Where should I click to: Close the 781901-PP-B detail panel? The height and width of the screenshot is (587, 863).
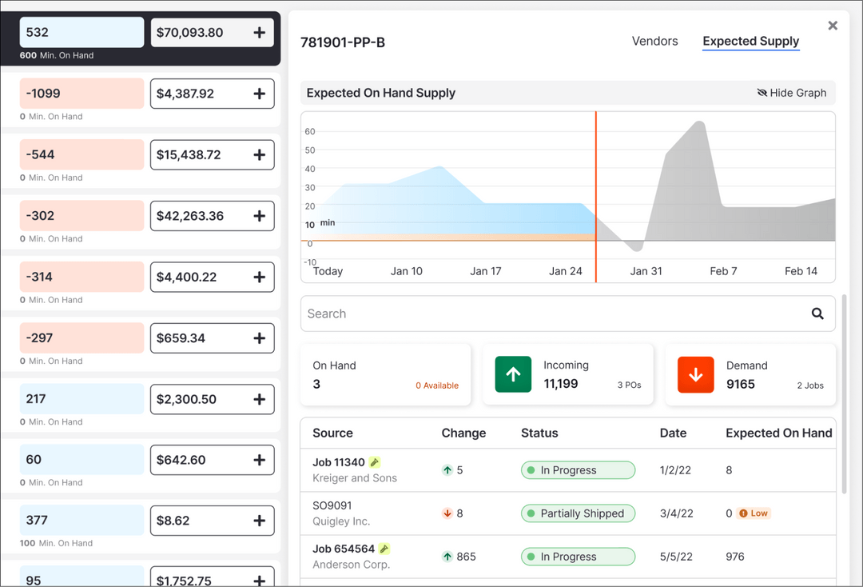click(833, 25)
